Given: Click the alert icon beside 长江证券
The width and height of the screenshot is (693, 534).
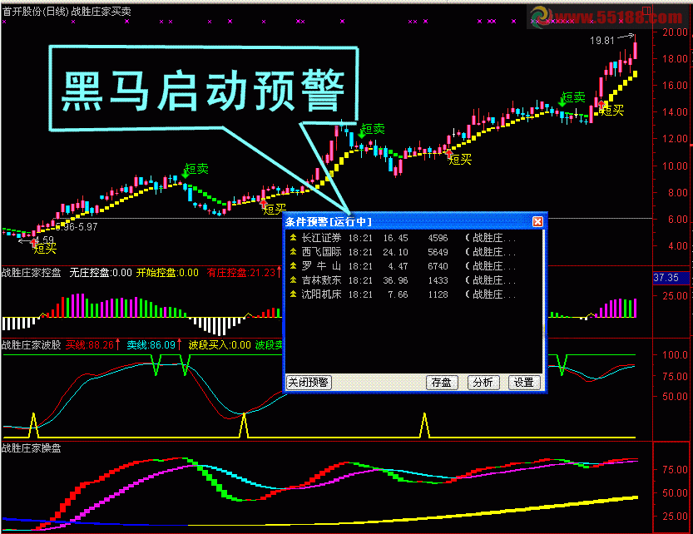Looking at the screenshot, I should click(x=293, y=238).
